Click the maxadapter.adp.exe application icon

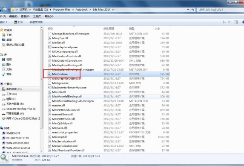pos(49,47)
